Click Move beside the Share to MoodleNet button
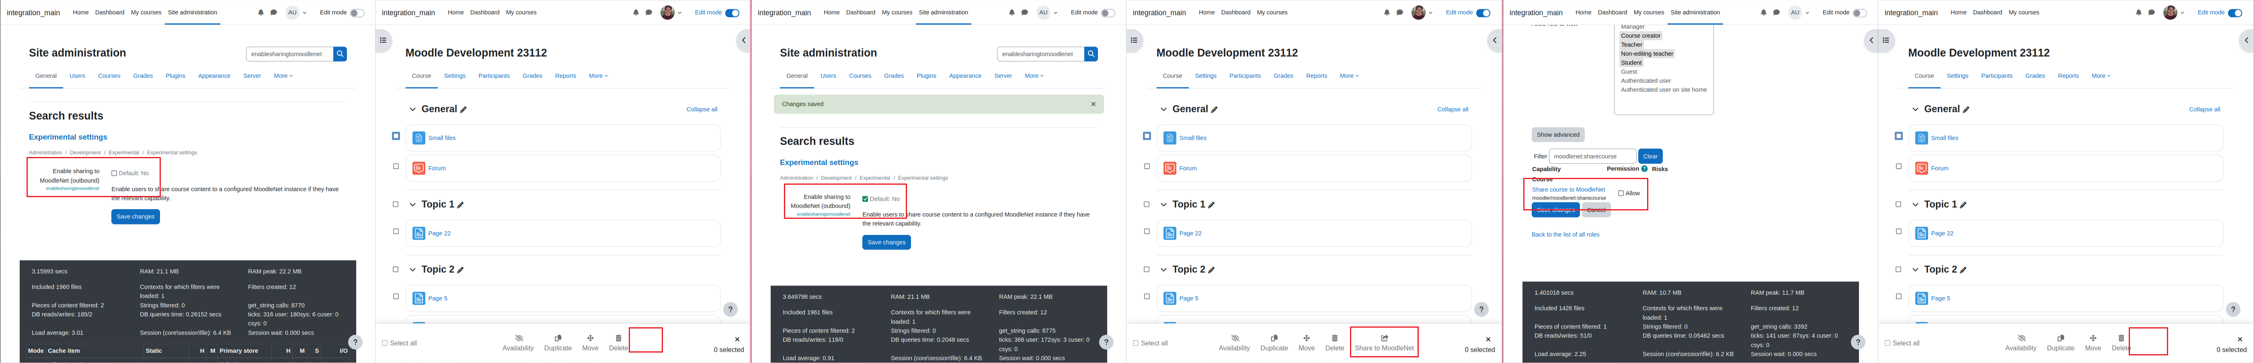The width and height of the screenshot is (2261, 363). pyautogui.click(x=1306, y=342)
